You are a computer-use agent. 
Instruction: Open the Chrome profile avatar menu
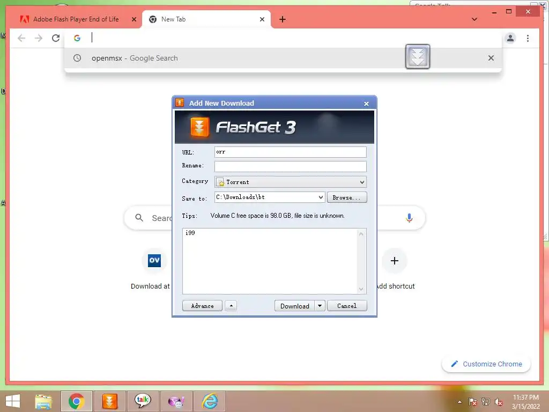[510, 38]
